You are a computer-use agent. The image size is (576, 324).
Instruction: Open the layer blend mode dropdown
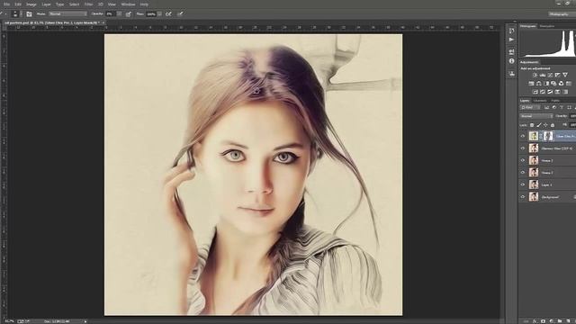click(x=536, y=116)
